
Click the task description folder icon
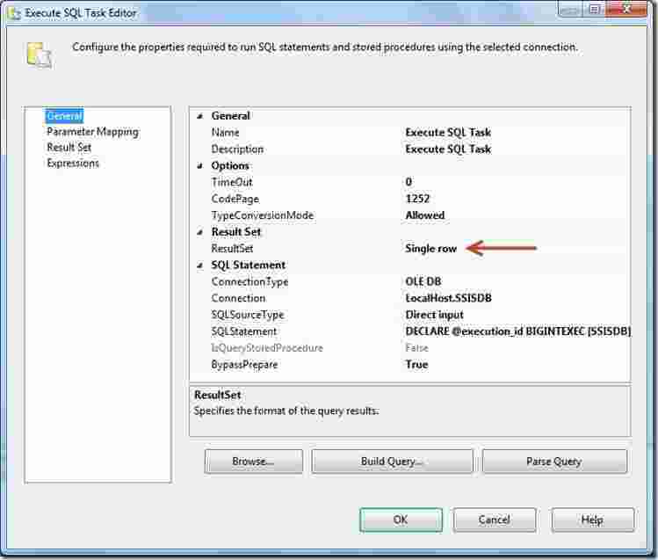click(x=38, y=54)
